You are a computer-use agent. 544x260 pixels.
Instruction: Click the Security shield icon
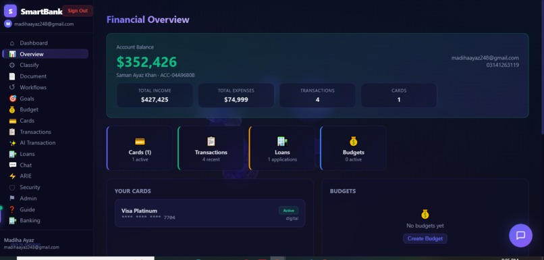[13, 188]
